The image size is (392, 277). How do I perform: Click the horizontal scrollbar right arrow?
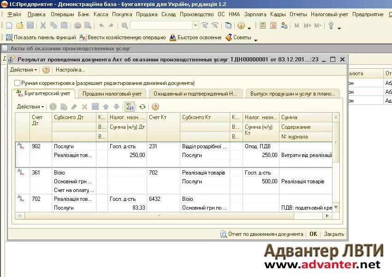327,216
